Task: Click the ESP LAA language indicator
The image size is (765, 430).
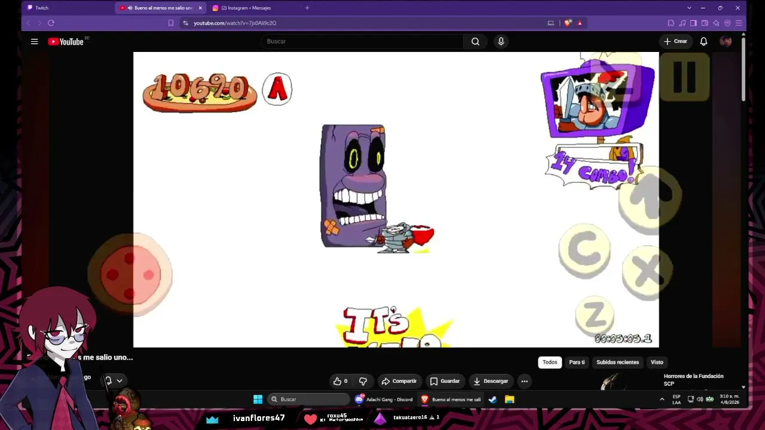Action: 677,399
